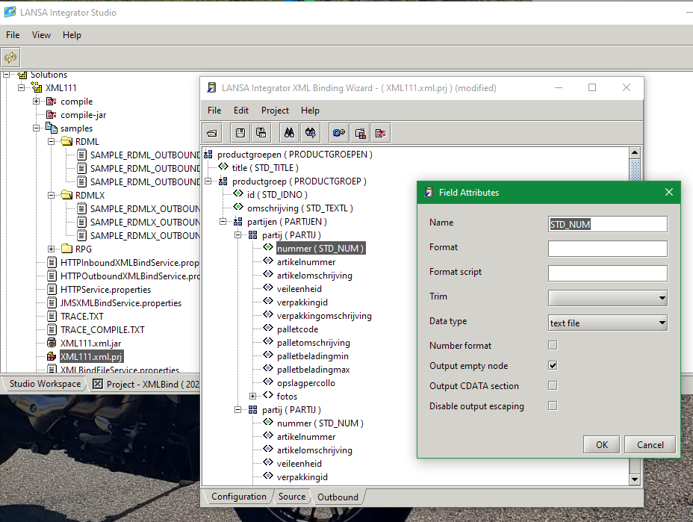Uncheck the Output empty node checkbox
Viewport: 693px width, 522px height.
(553, 366)
